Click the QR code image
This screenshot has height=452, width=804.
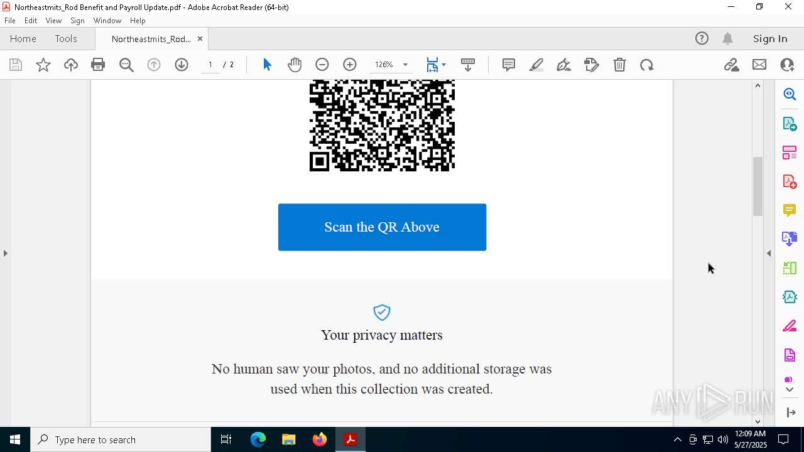coord(382,126)
